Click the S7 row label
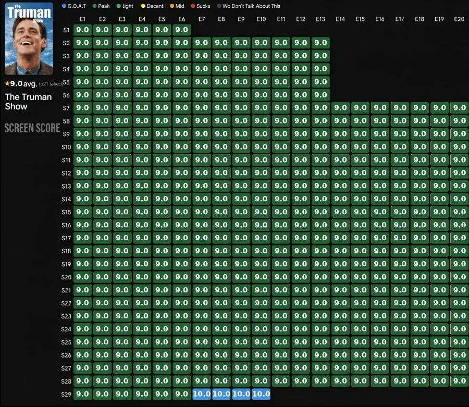469x407 pixels. coord(66,108)
